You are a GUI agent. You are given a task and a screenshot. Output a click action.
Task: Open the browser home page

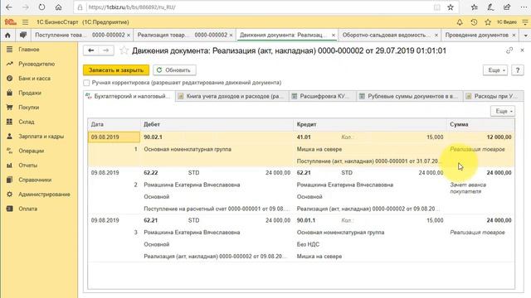click(x=58, y=7)
